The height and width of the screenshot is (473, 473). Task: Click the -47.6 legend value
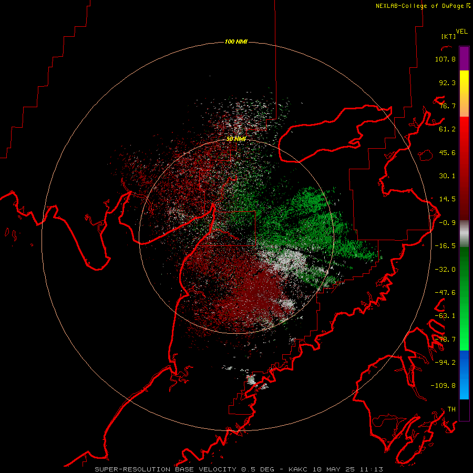(445, 293)
